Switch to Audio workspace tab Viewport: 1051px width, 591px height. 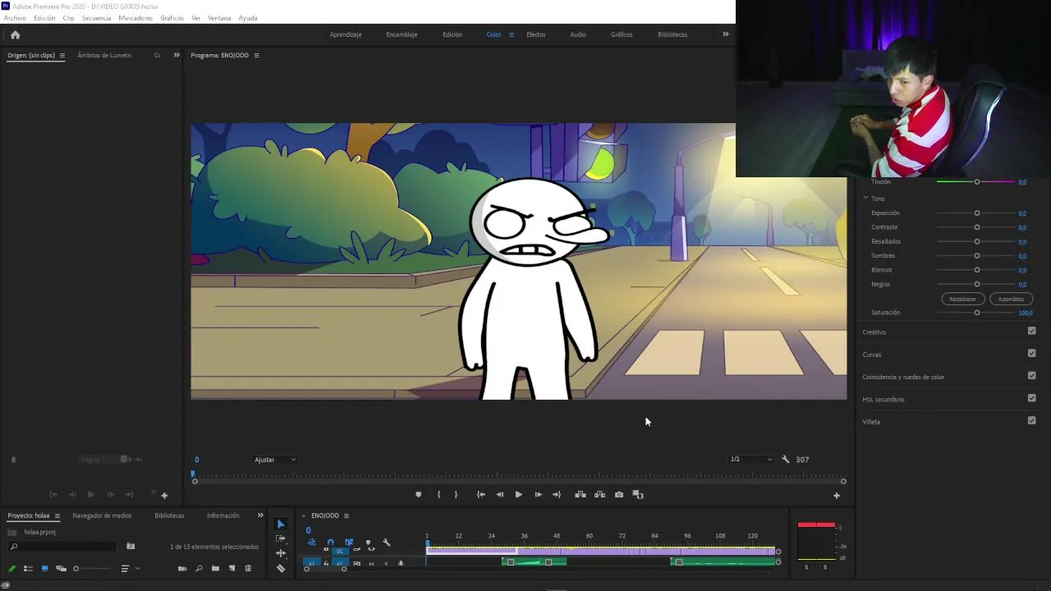578,34
